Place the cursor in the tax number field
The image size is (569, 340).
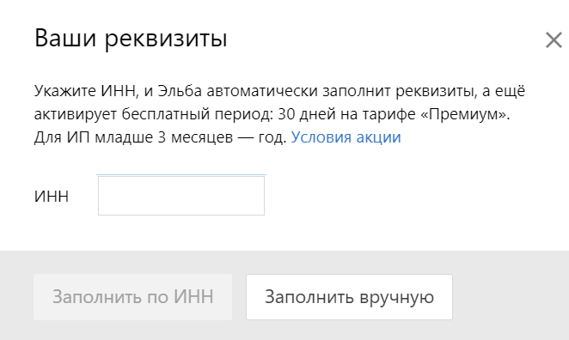[181, 196]
